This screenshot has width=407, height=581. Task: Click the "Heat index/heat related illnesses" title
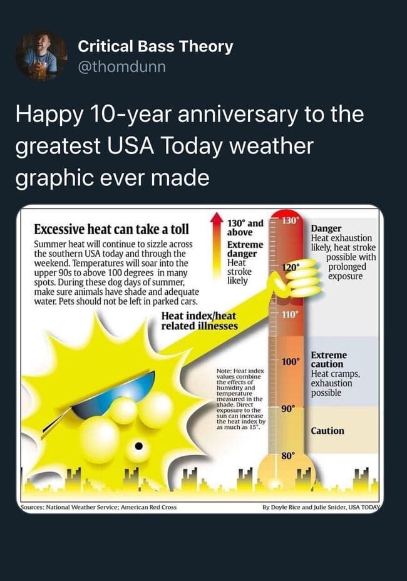(199, 321)
